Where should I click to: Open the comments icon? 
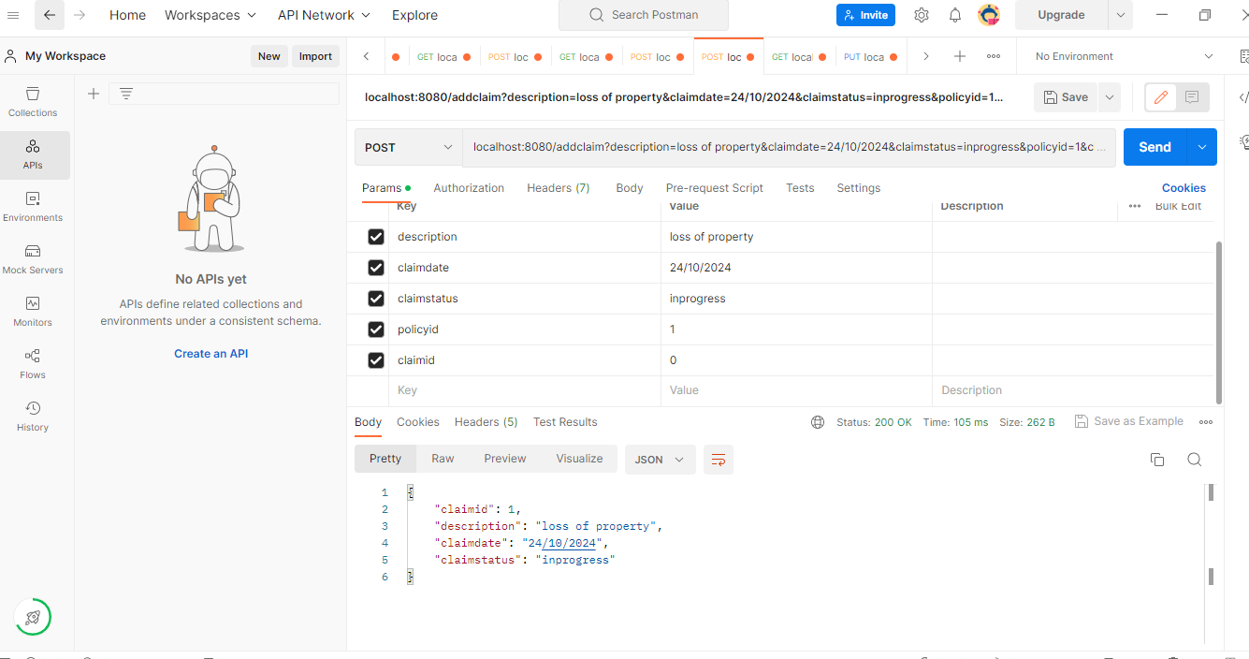(x=1192, y=97)
